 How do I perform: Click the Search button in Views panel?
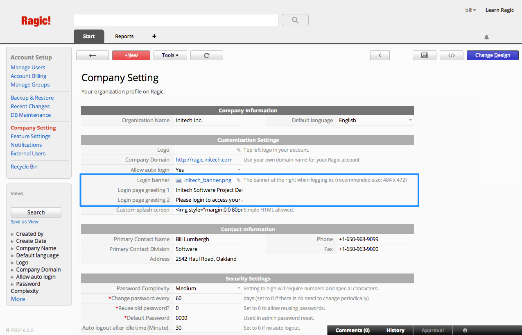[x=36, y=212]
